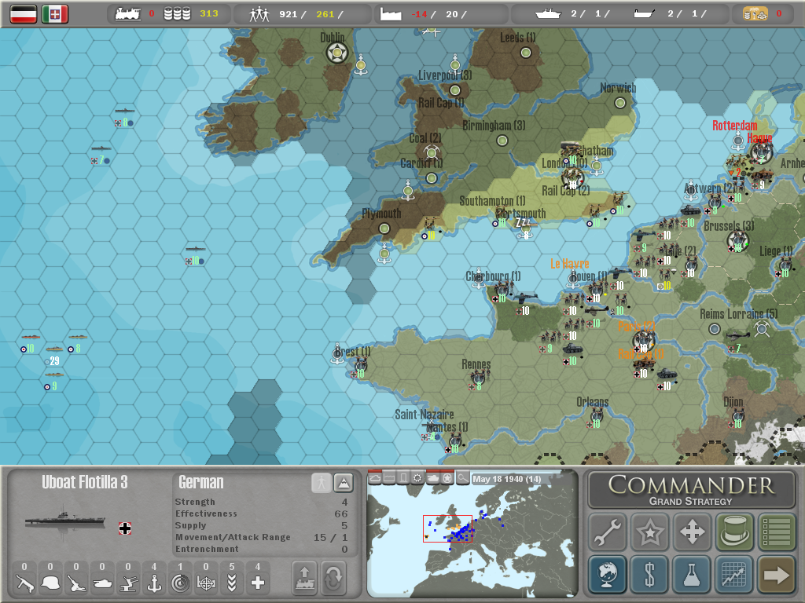Open the wrench settings menu
The width and height of the screenshot is (805, 603).
608,532
